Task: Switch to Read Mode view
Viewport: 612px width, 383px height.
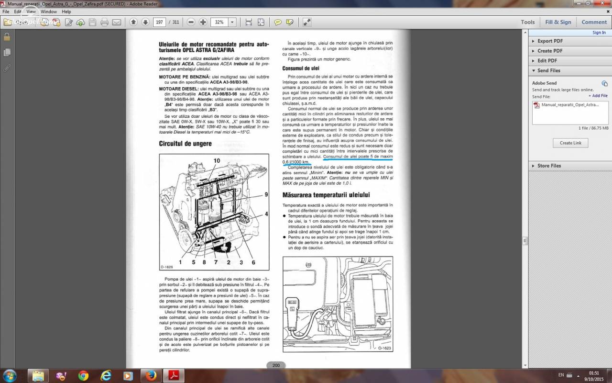Action: pyautogui.click(x=307, y=22)
